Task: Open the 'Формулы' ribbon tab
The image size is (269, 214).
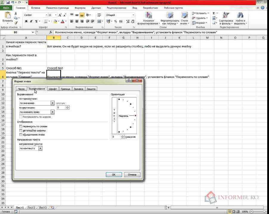Action: tap(80, 8)
